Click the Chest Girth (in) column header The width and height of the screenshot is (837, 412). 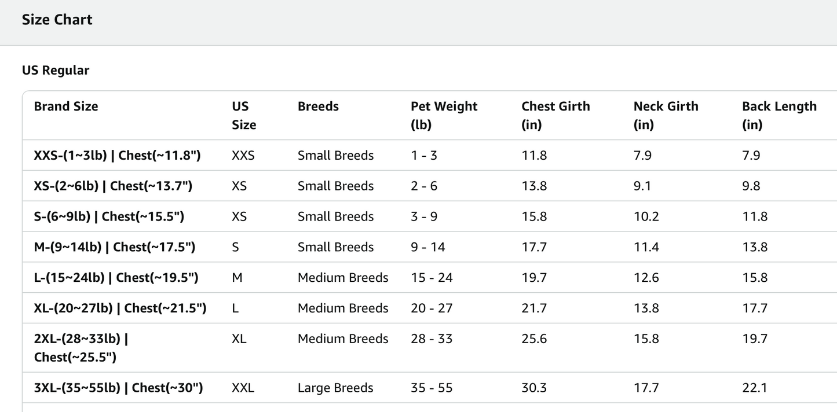click(555, 115)
